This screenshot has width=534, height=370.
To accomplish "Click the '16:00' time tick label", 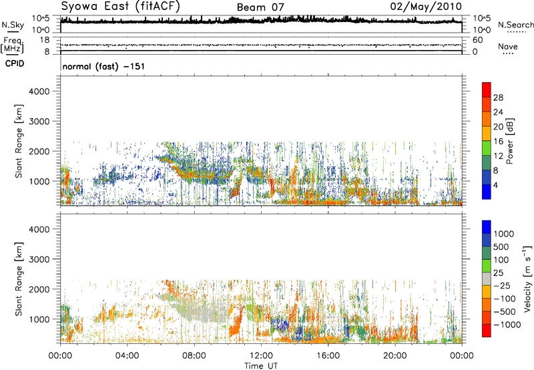I will point(328,356).
